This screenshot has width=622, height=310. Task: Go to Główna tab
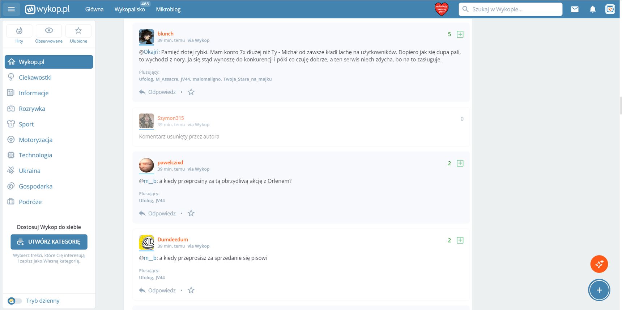(94, 9)
